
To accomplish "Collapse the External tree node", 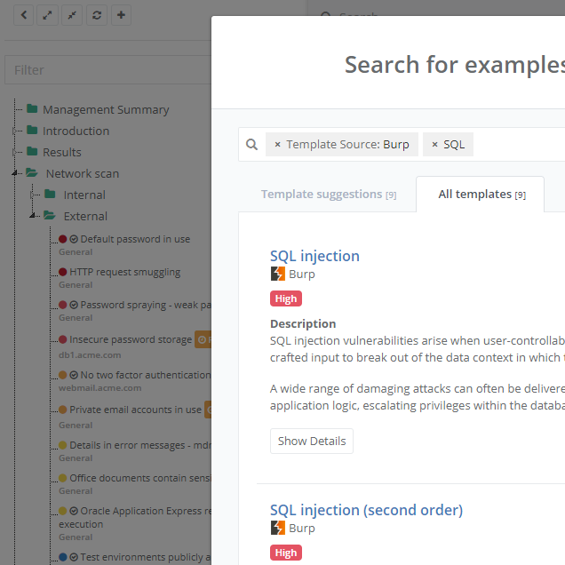I will pyautogui.click(x=33, y=216).
